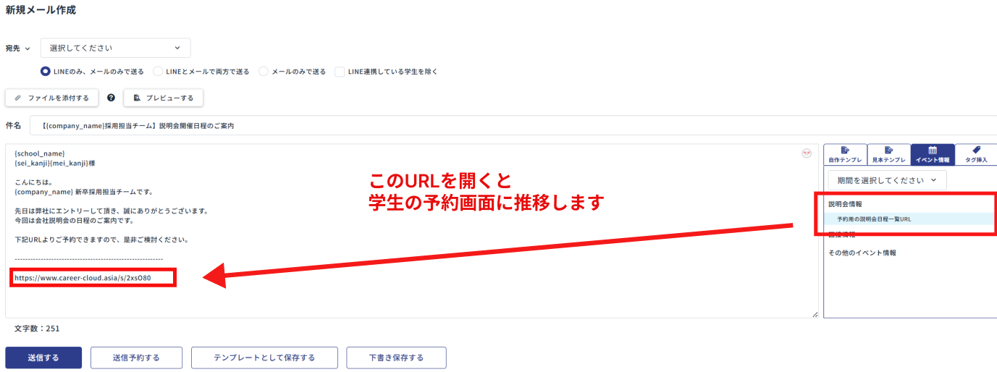Screen dimensions: 997x372
Task: Choose LINEとメールで両方で送る radio option
Action: tap(158, 72)
